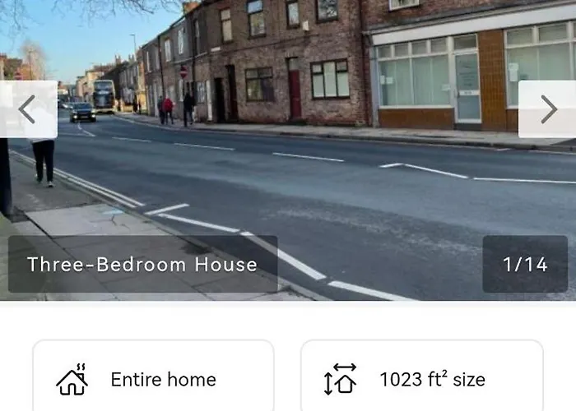Click the shopfront glass door in photo

[467, 88]
